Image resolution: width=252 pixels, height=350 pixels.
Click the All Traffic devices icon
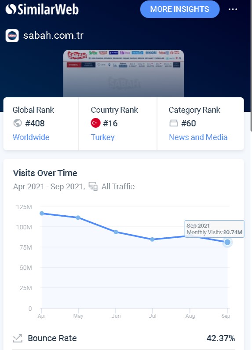pyautogui.click(x=93, y=186)
